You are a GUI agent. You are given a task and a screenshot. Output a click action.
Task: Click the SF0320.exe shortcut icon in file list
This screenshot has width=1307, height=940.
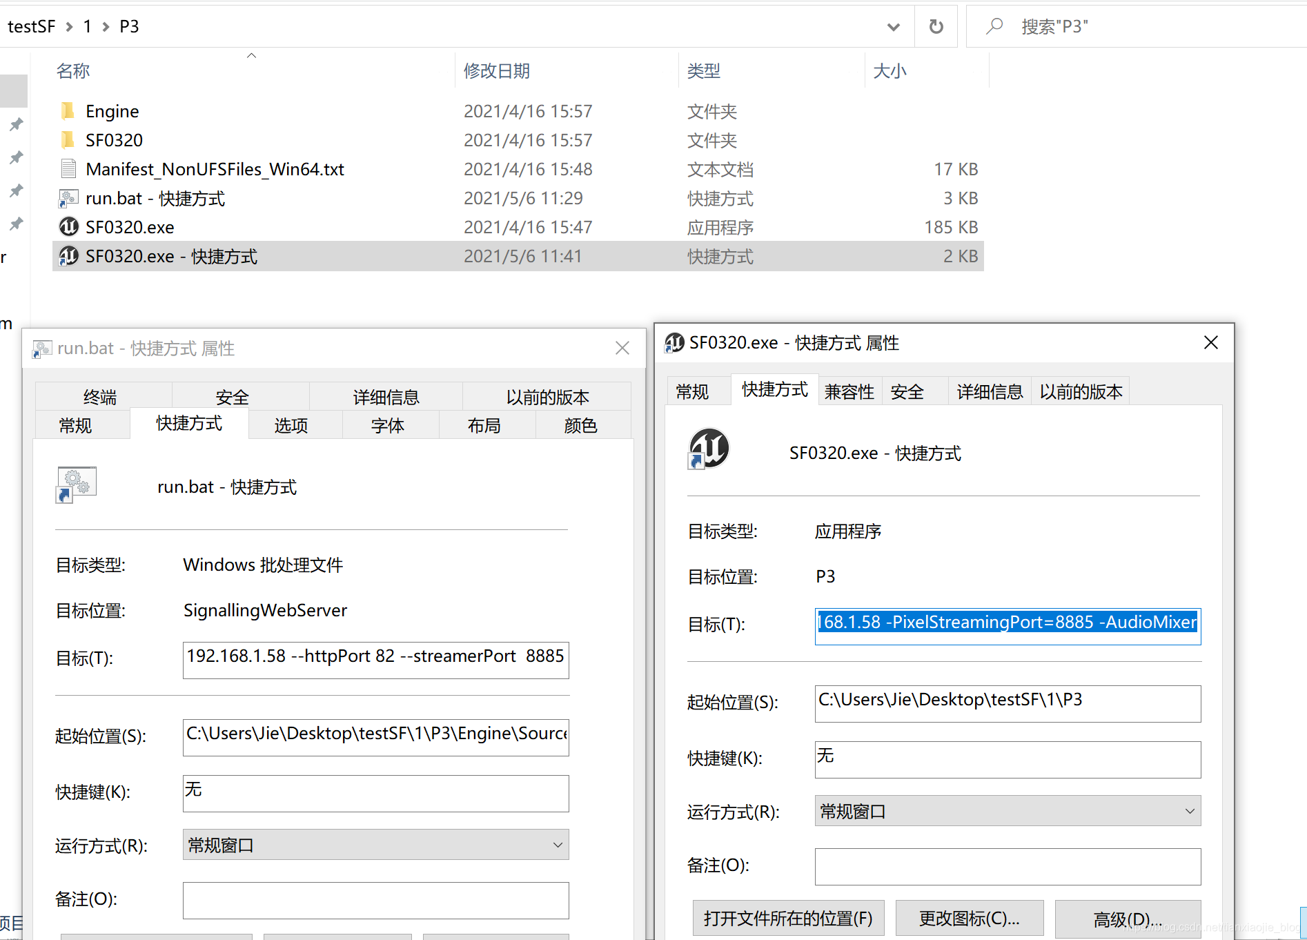68,256
